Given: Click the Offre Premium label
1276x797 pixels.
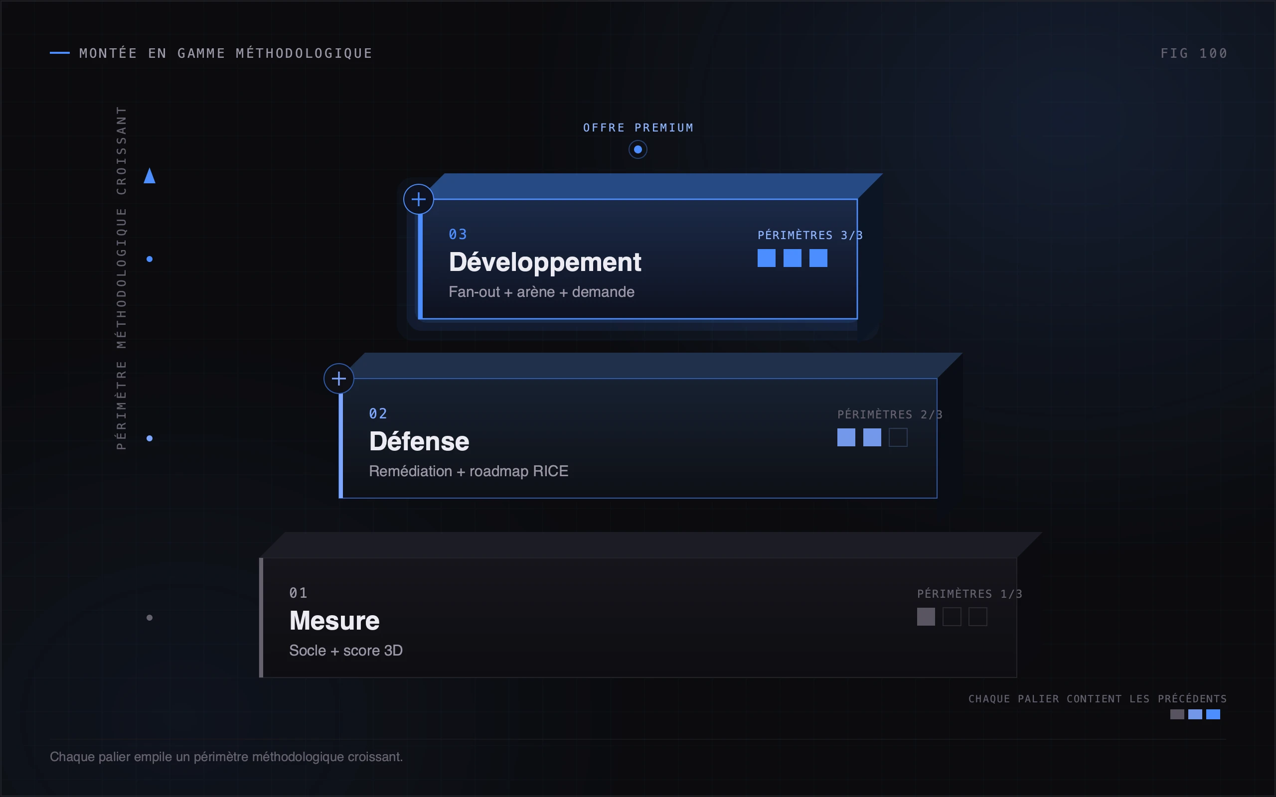Looking at the screenshot, I should (638, 128).
